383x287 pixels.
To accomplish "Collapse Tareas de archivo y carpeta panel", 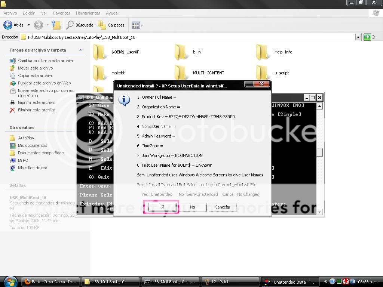I will click(x=81, y=50).
